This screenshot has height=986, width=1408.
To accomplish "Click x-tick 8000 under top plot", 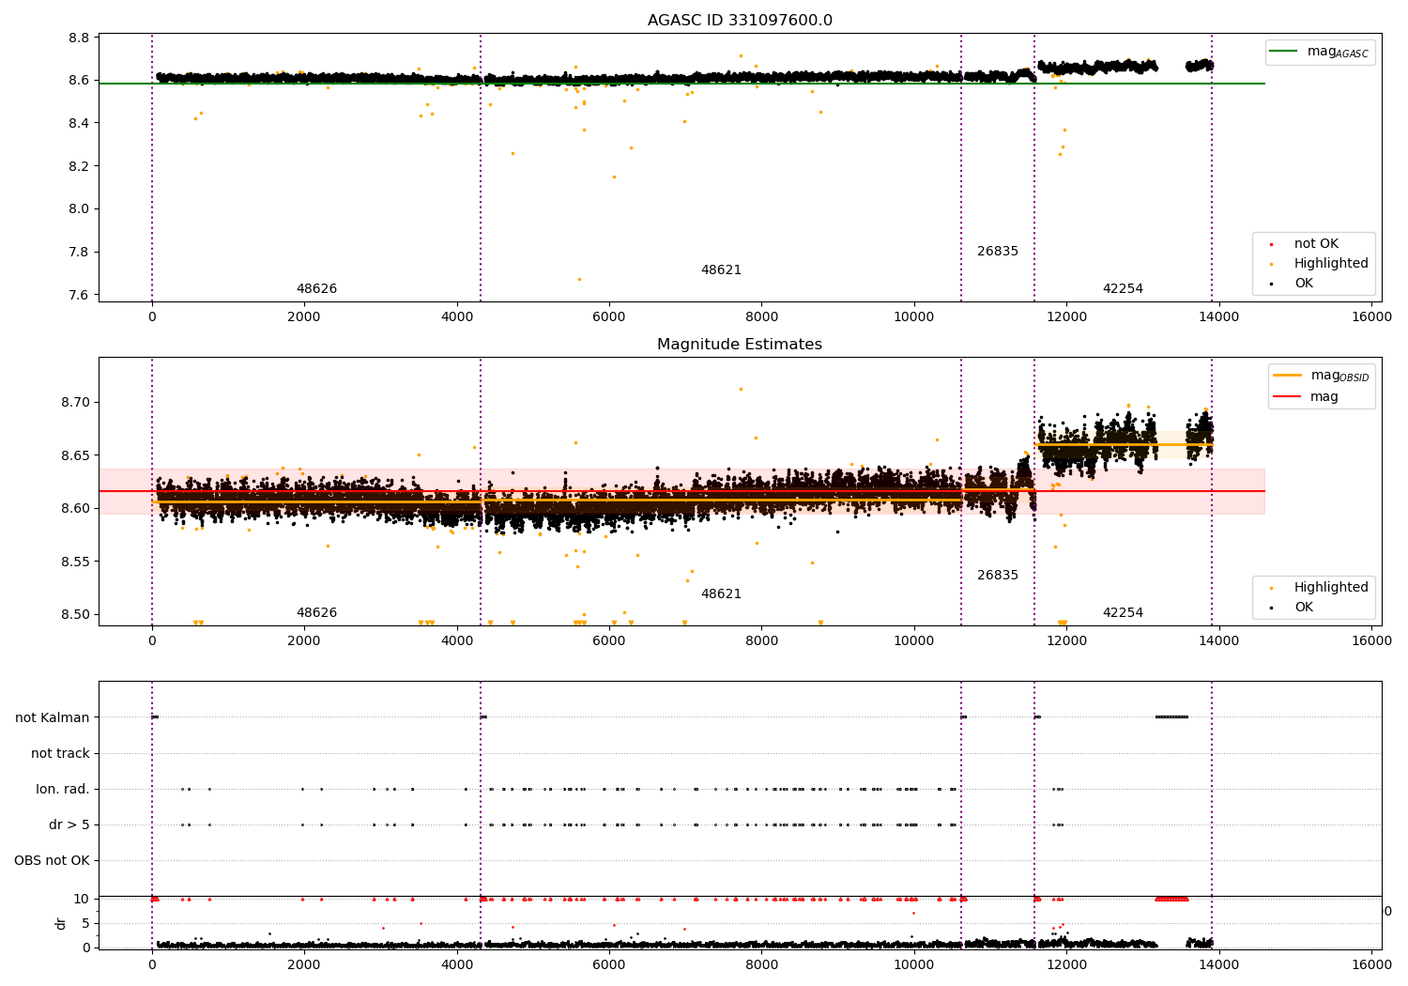I will click(761, 317).
